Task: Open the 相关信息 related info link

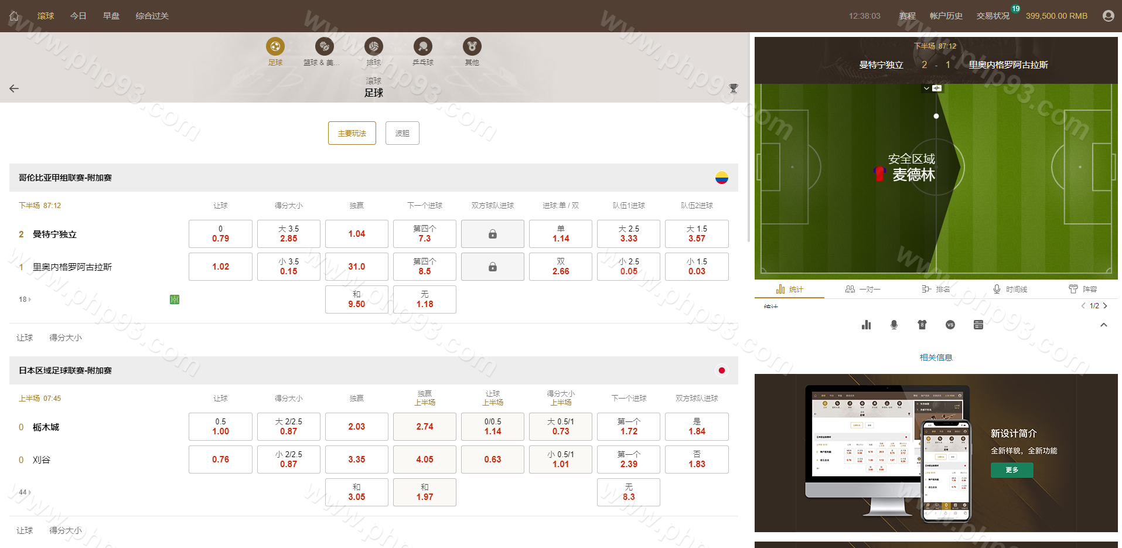Action: [x=936, y=358]
